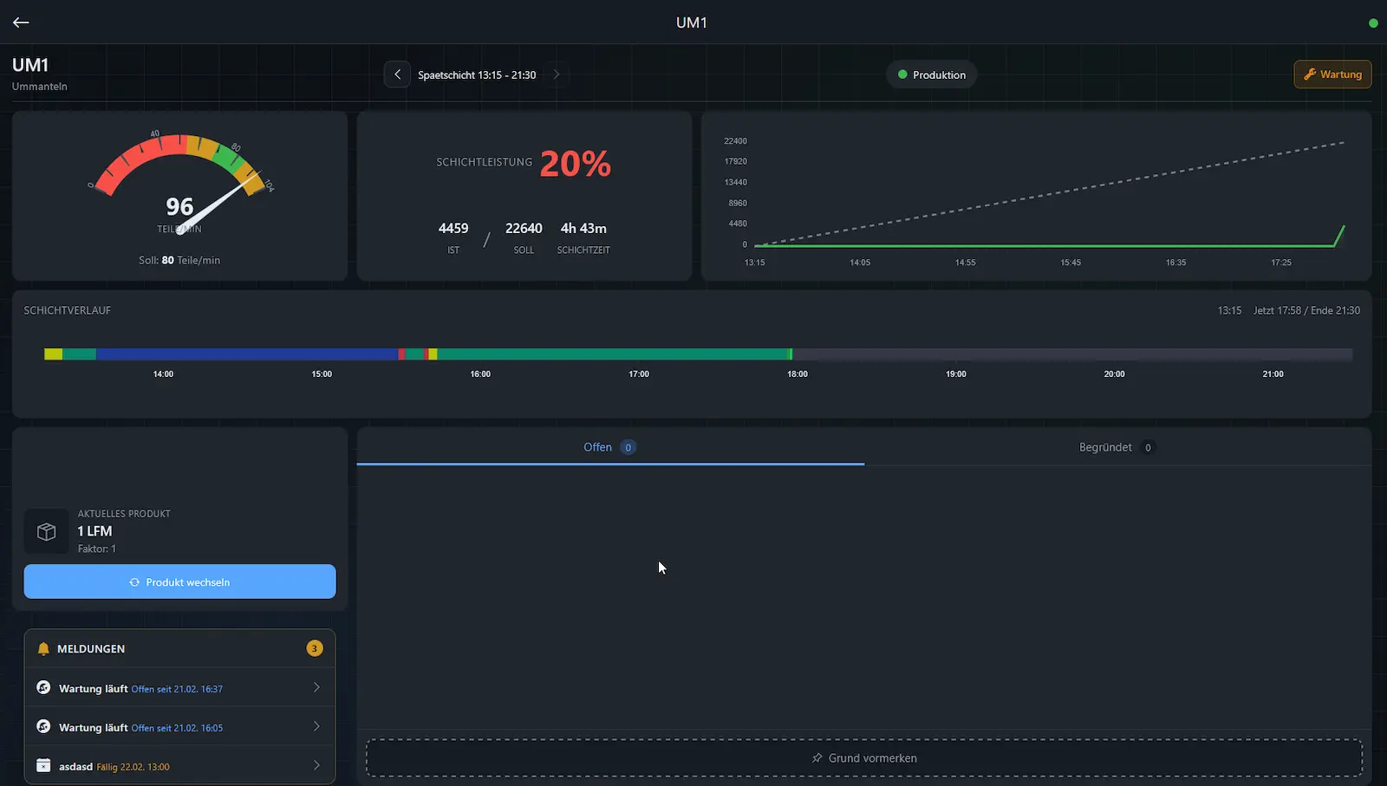Select the package icon beside Aktuelles Produkt
The height and width of the screenshot is (786, 1387).
46,530
